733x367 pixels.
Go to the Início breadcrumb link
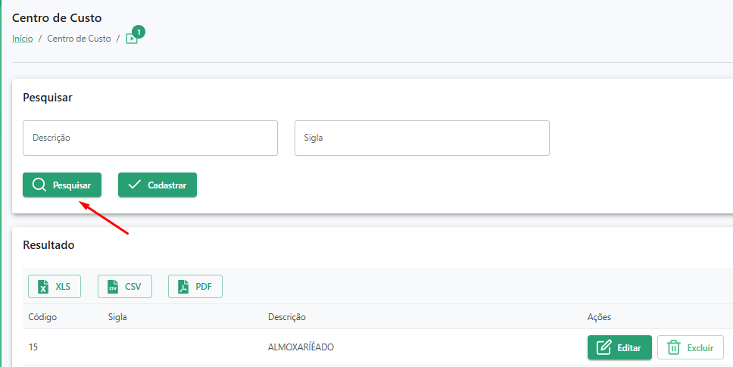[23, 39]
